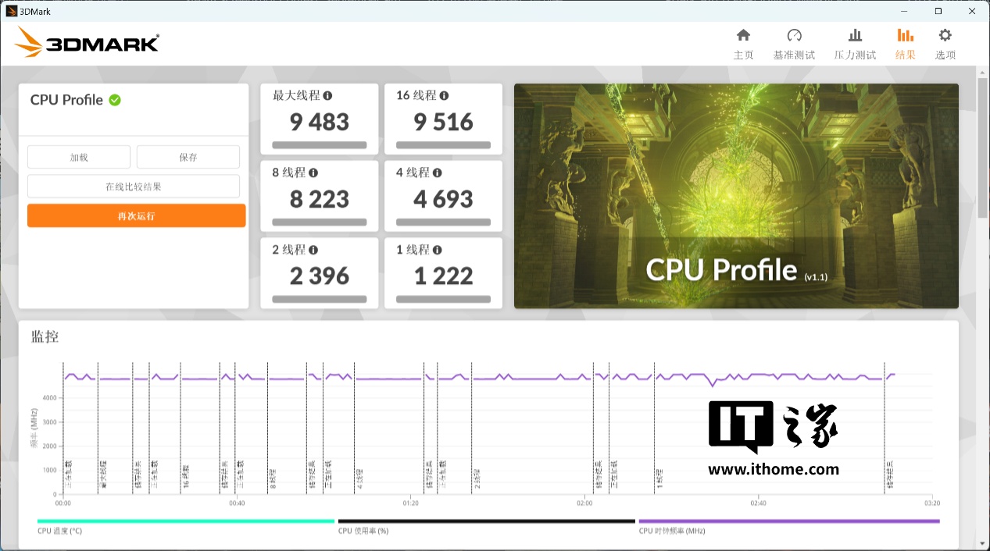The image size is (990, 551).
Task: Click info icon next to 最大线程
Action: click(327, 96)
